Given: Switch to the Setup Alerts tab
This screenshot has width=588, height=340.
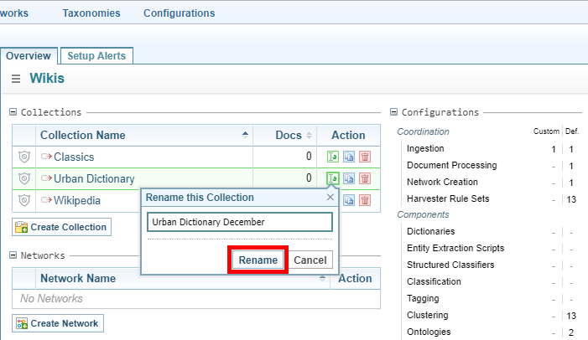Looking at the screenshot, I should [x=96, y=56].
